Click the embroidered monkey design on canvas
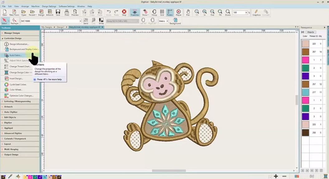This screenshot has height=179, width=329. [170, 106]
